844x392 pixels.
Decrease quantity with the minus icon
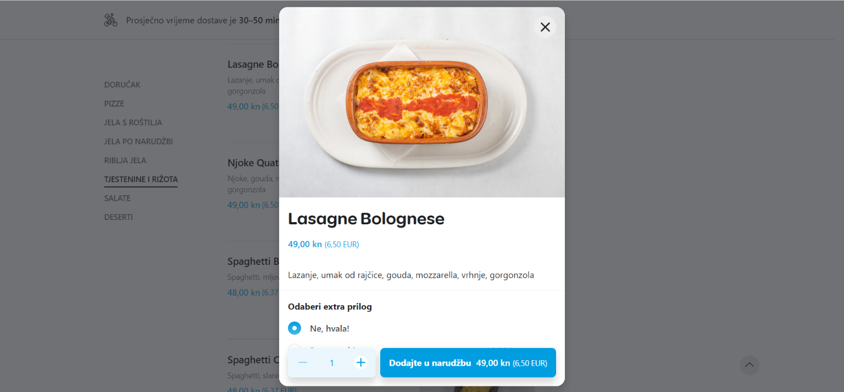303,362
